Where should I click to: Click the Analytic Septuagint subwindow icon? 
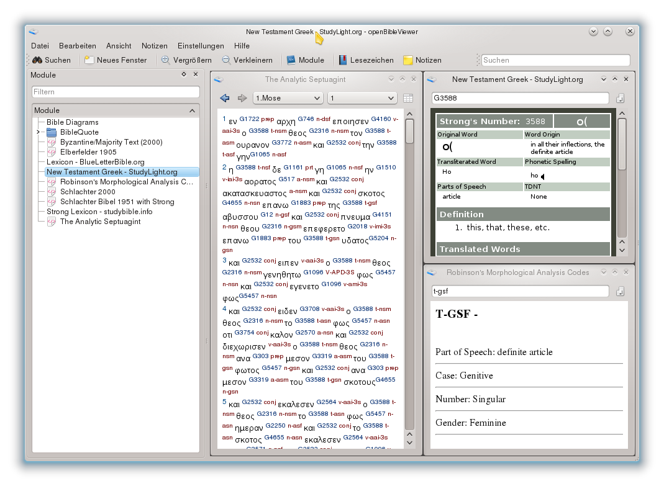(x=219, y=79)
